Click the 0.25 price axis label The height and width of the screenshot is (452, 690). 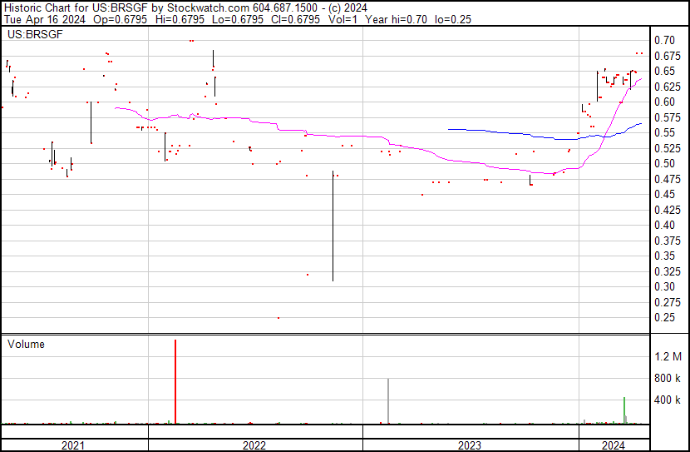[x=663, y=317]
